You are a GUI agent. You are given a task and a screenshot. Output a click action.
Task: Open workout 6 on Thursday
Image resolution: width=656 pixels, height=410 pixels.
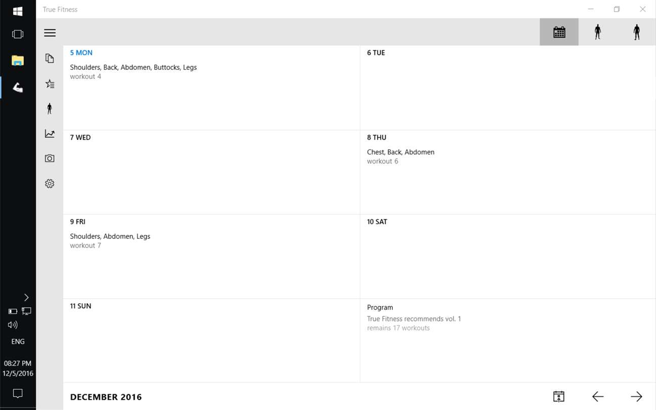[400, 156]
